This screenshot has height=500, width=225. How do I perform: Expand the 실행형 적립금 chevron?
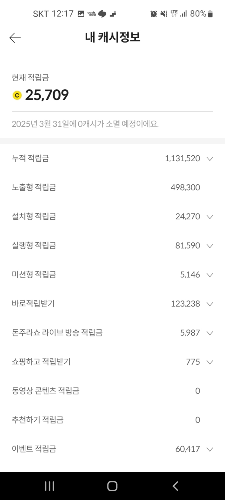210,246
